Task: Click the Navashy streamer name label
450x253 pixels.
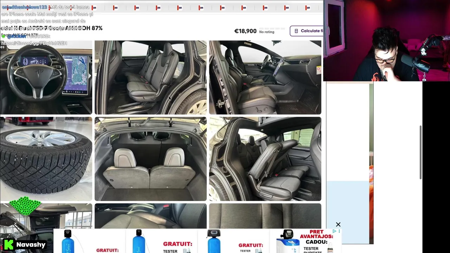Action: tap(31, 245)
